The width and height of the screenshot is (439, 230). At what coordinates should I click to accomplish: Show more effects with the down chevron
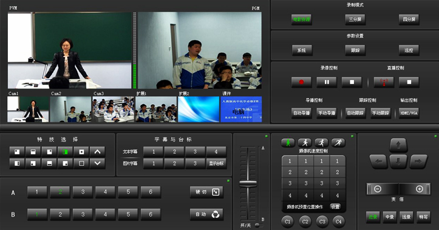(97, 163)
